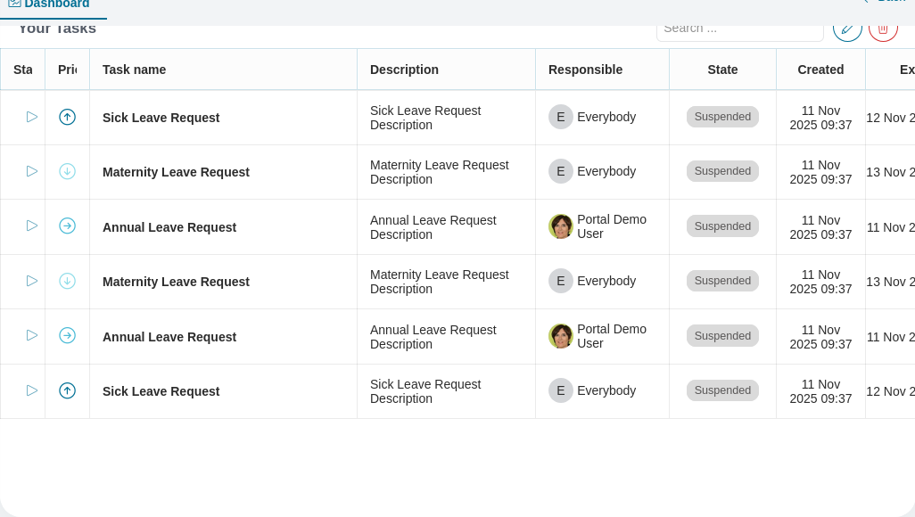Click the red delete trash icon
This screenshot has width=915, height=517.
coord(883,28)
